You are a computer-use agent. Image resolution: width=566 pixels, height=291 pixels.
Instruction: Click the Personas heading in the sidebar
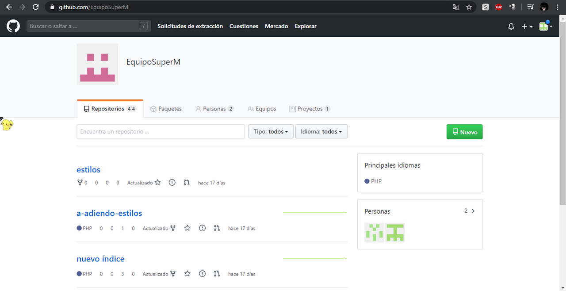click(x=377, y=211)
